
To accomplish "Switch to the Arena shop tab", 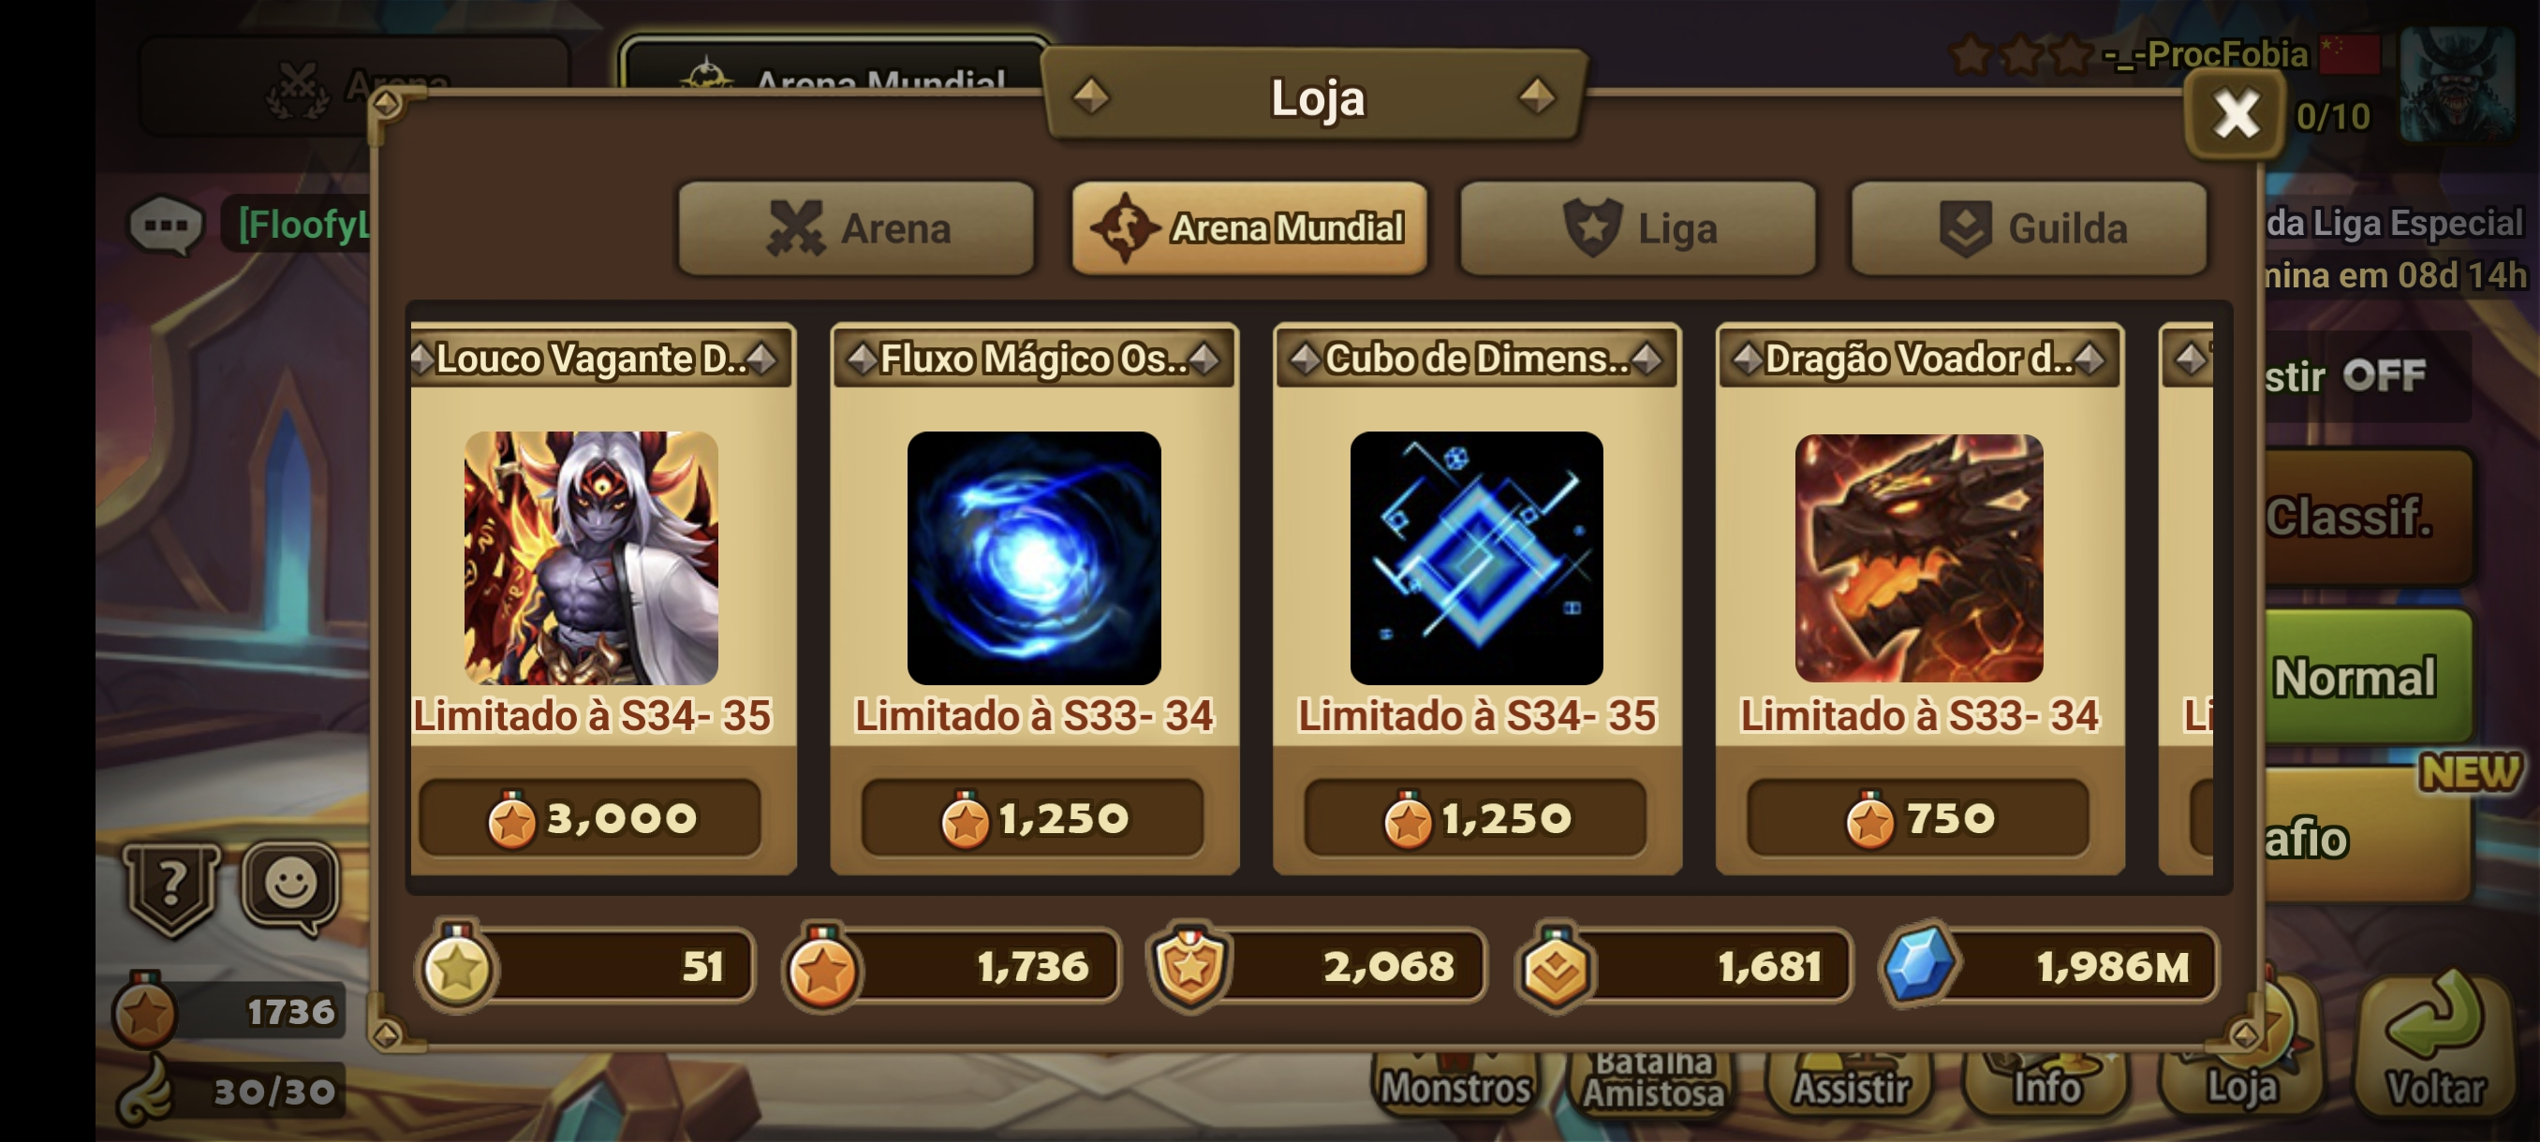I will pos(856,227).
